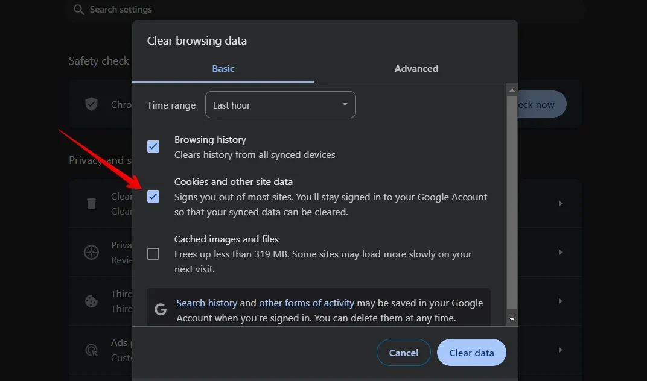Click the Clear data button
Image resolution: width=647 pixels, height=381 pixels.
[x=471, y=353]
